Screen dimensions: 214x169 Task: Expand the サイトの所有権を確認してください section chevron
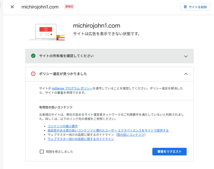pyautogui.click(x=186, y=56)
